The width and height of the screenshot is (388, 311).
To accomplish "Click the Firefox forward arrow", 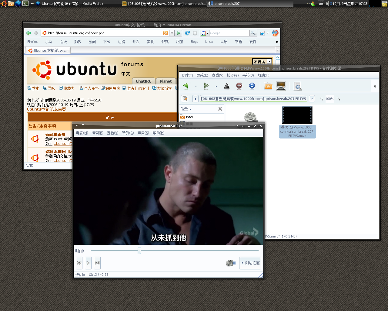I will pos(36,33).
